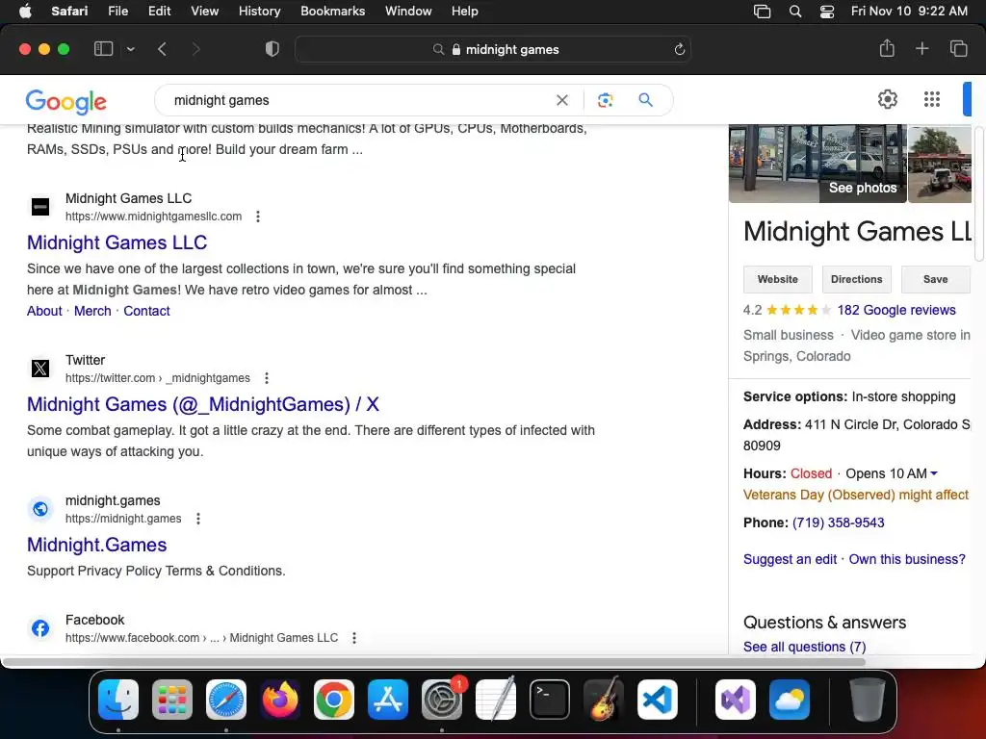Click the Safari address bar showing midnight games
The height and width of the screenshot is (739, 986).
coord(492,49)
